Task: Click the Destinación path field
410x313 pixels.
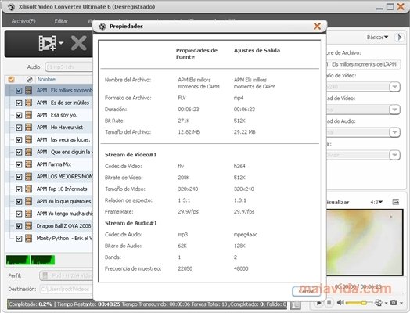Action: [67, 289]
